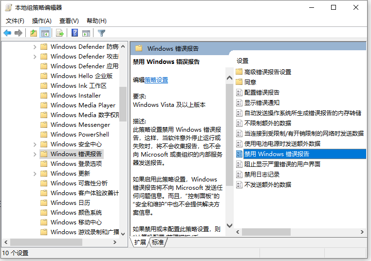Click the Export list toolbar icon
This screenshot has height=261, width=371.
point(59,33)
